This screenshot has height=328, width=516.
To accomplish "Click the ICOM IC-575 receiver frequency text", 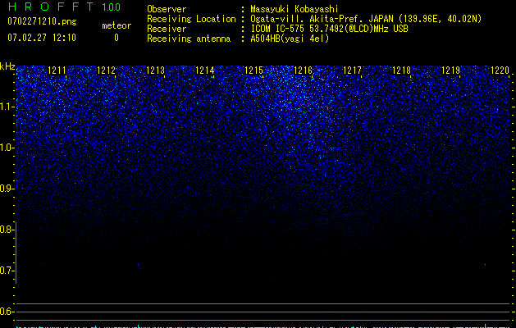I will 329,29.
